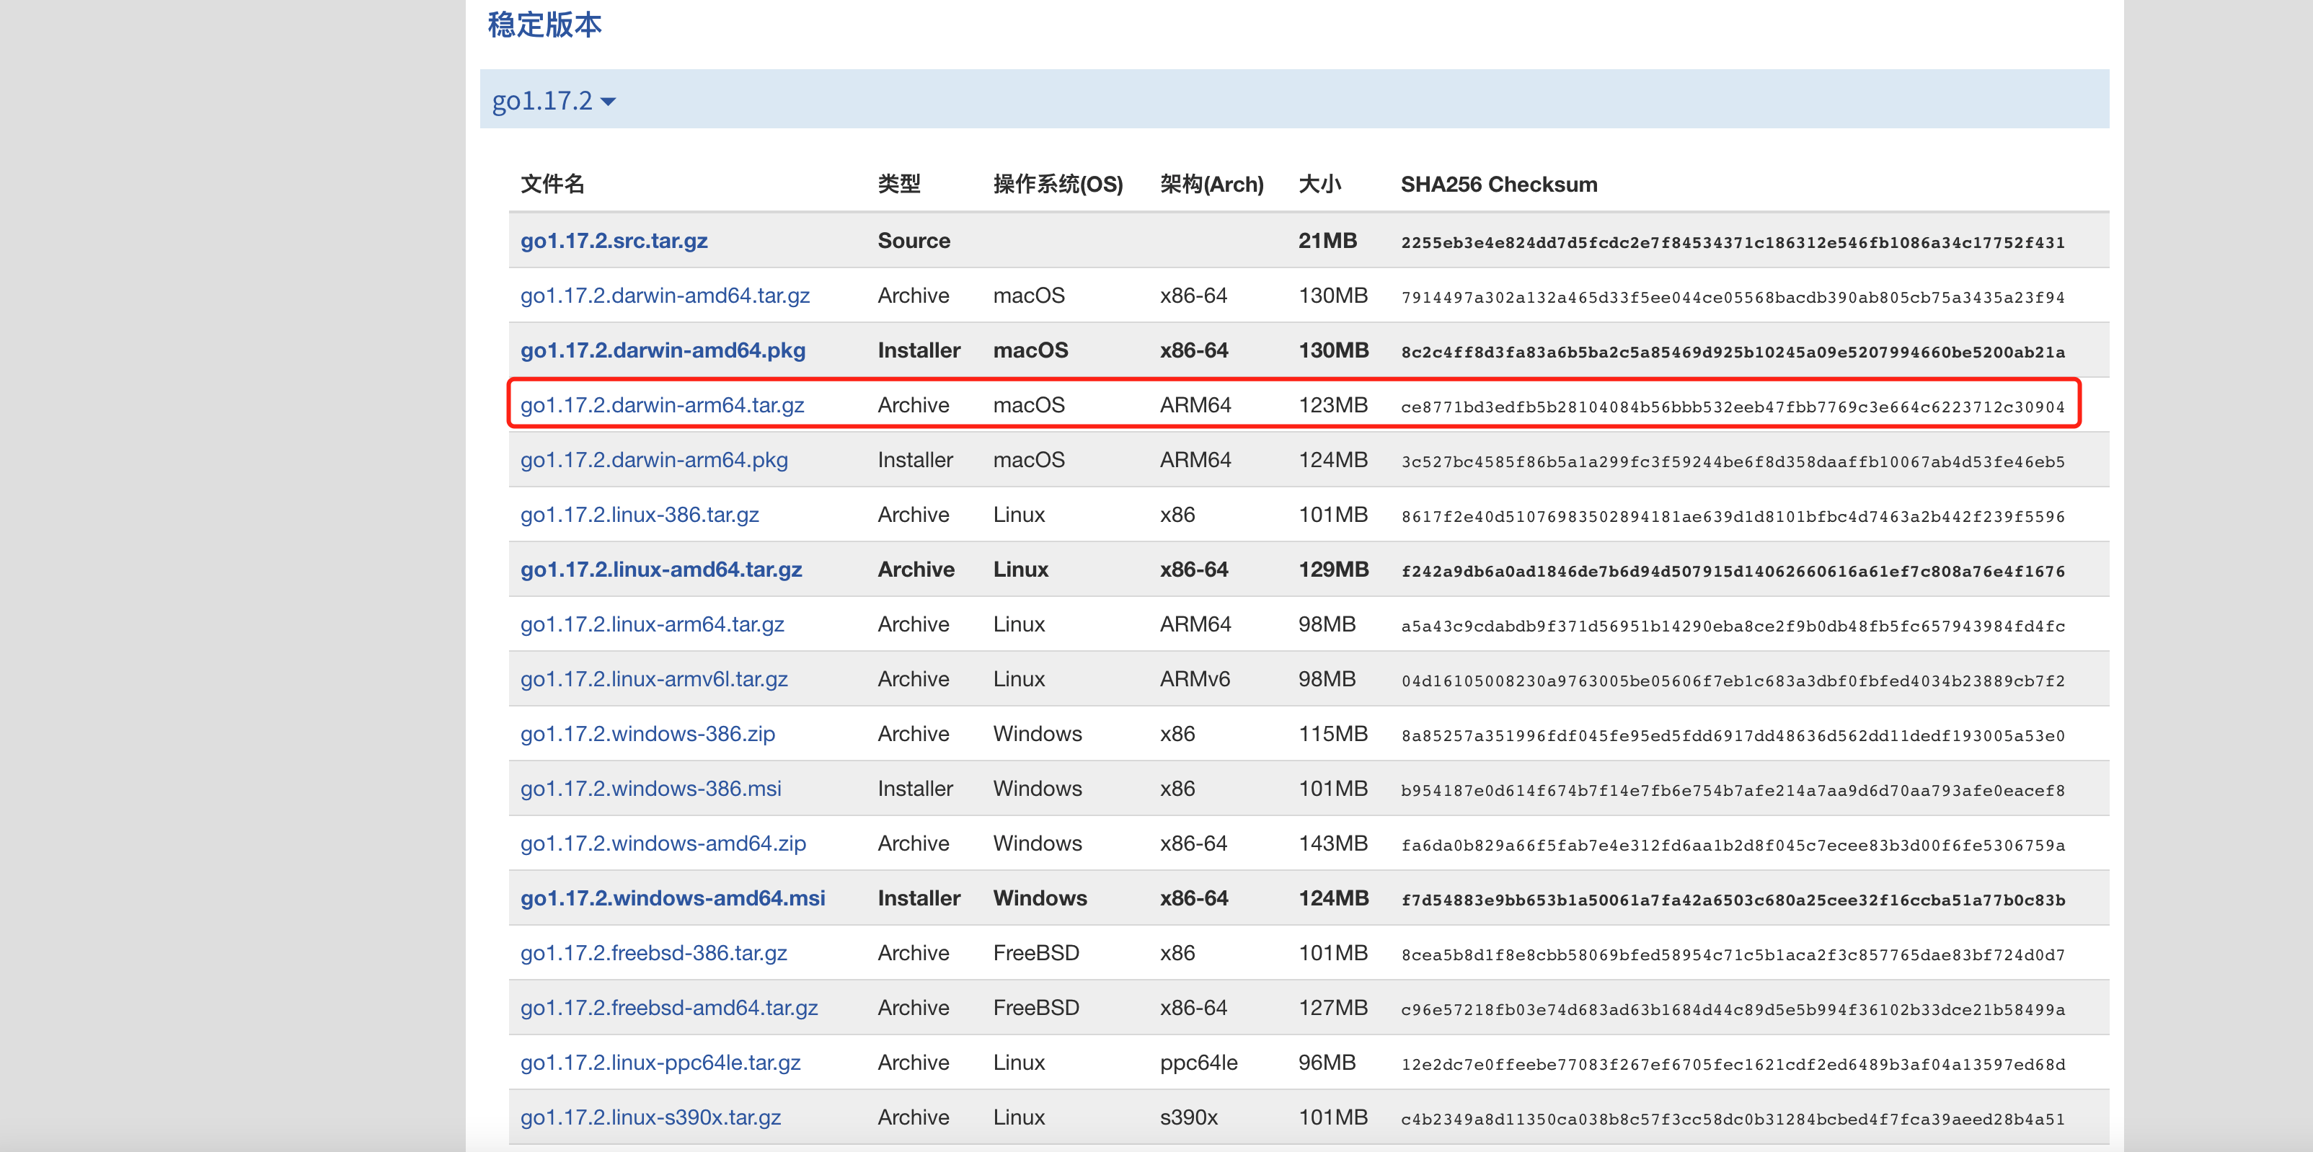Select checksum starting with 04d16105

[1732, 681]
